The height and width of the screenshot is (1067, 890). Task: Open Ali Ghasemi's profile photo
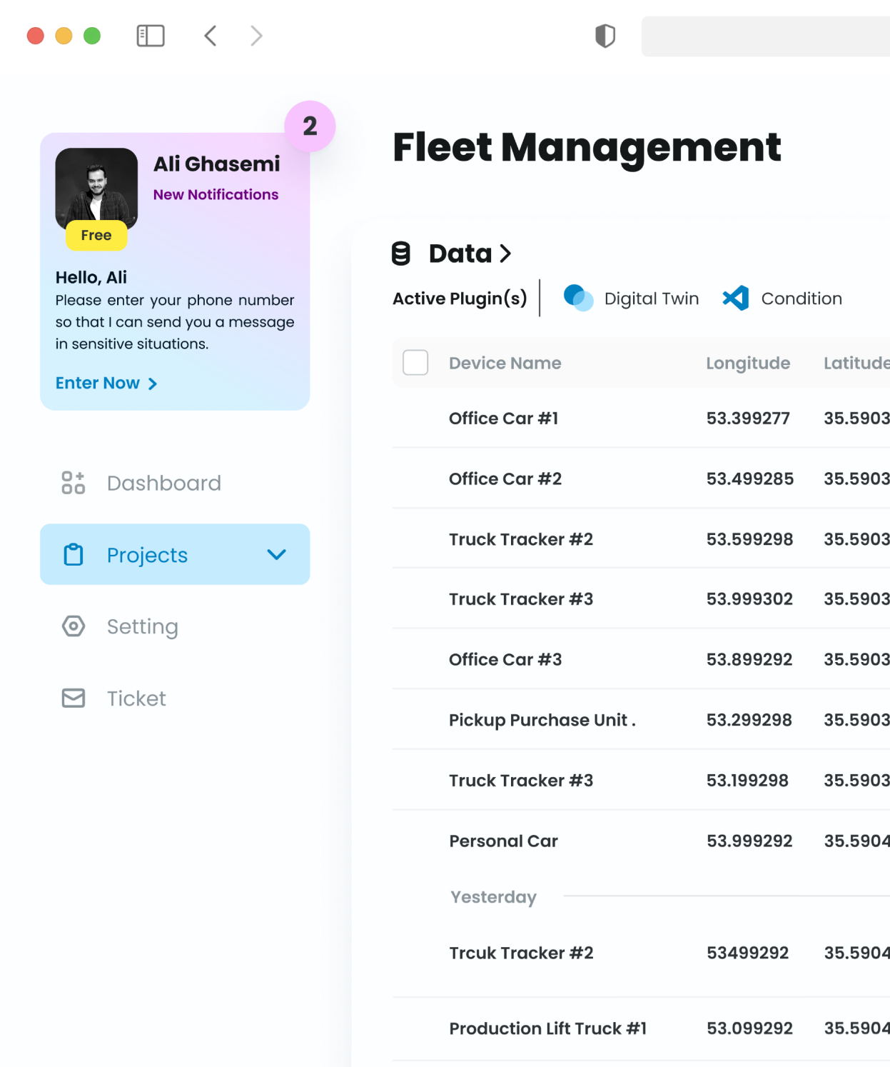tap(96, 189)
